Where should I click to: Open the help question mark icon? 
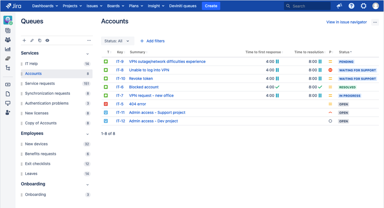point(351,6)
